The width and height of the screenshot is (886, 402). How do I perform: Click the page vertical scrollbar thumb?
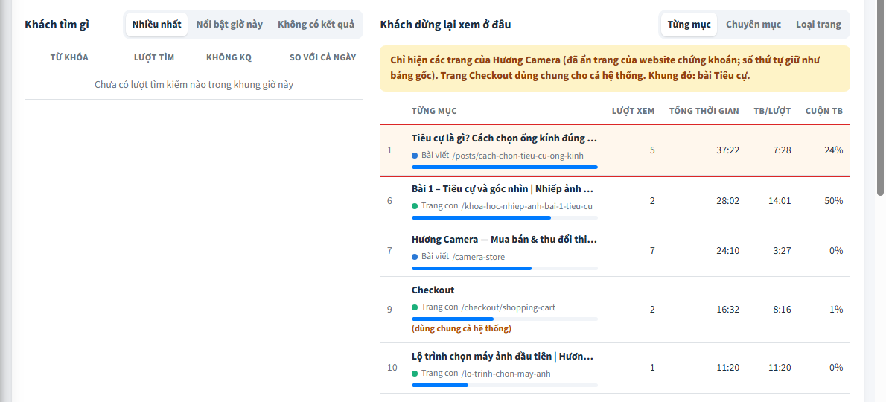coord(880,96)
